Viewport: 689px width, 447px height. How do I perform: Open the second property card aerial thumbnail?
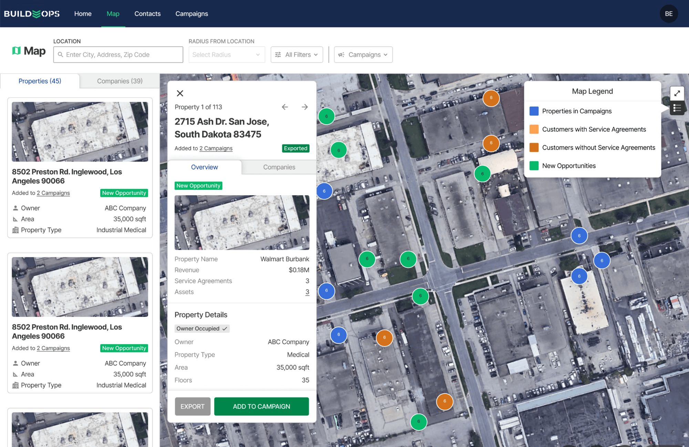(x=80, y=287)
